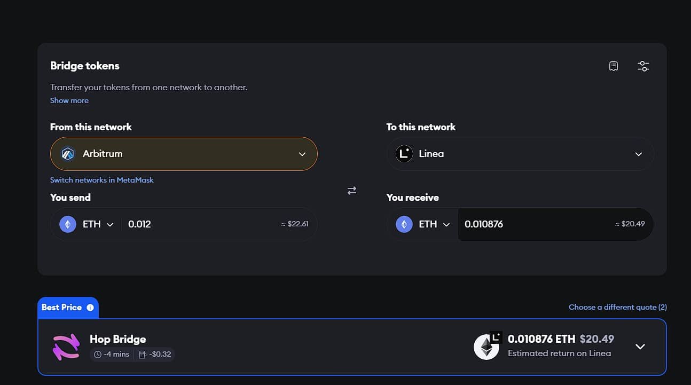Screen dimensions: 691x385
Task: Expand the Hop Bridge quote details
Action: click(640, 347)
